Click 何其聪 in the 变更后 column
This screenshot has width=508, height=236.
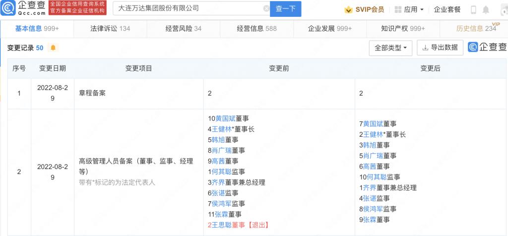pos(377,177)
